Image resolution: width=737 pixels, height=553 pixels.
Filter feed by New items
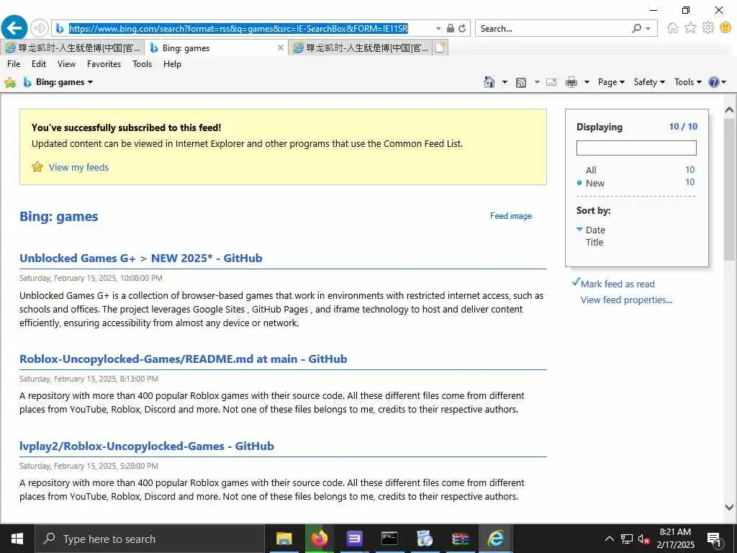594,184
